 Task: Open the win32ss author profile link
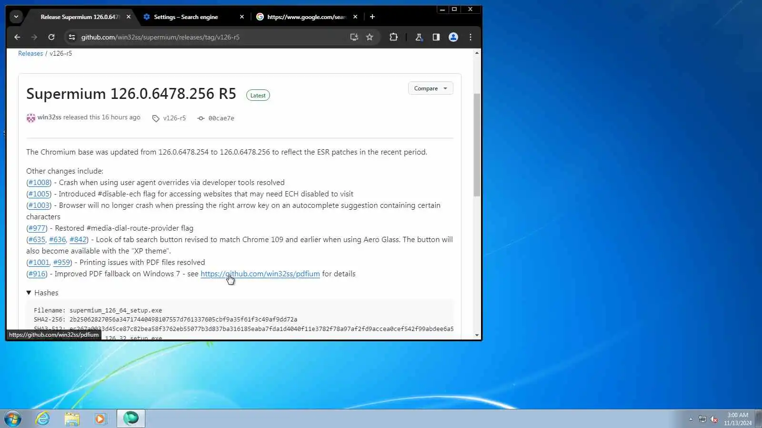(50, 117)
